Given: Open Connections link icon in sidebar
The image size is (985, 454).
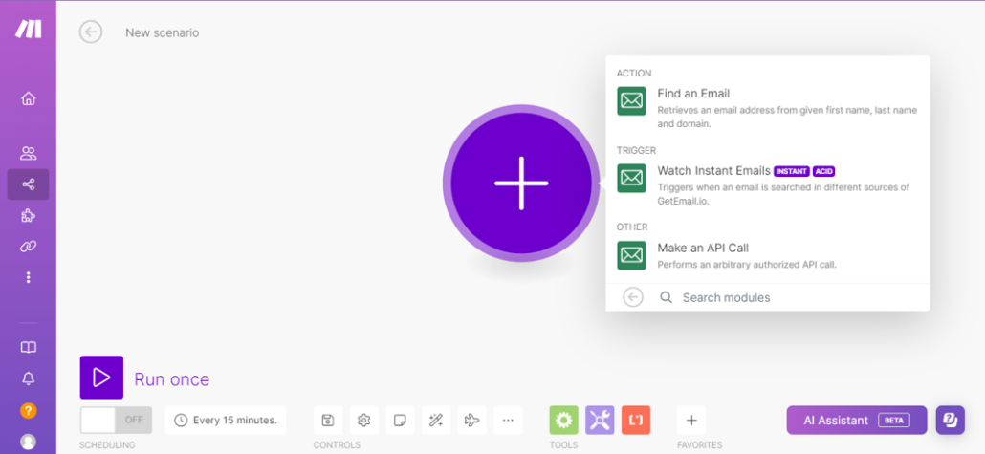Looking at the screenshot, I should pos(29,247).
